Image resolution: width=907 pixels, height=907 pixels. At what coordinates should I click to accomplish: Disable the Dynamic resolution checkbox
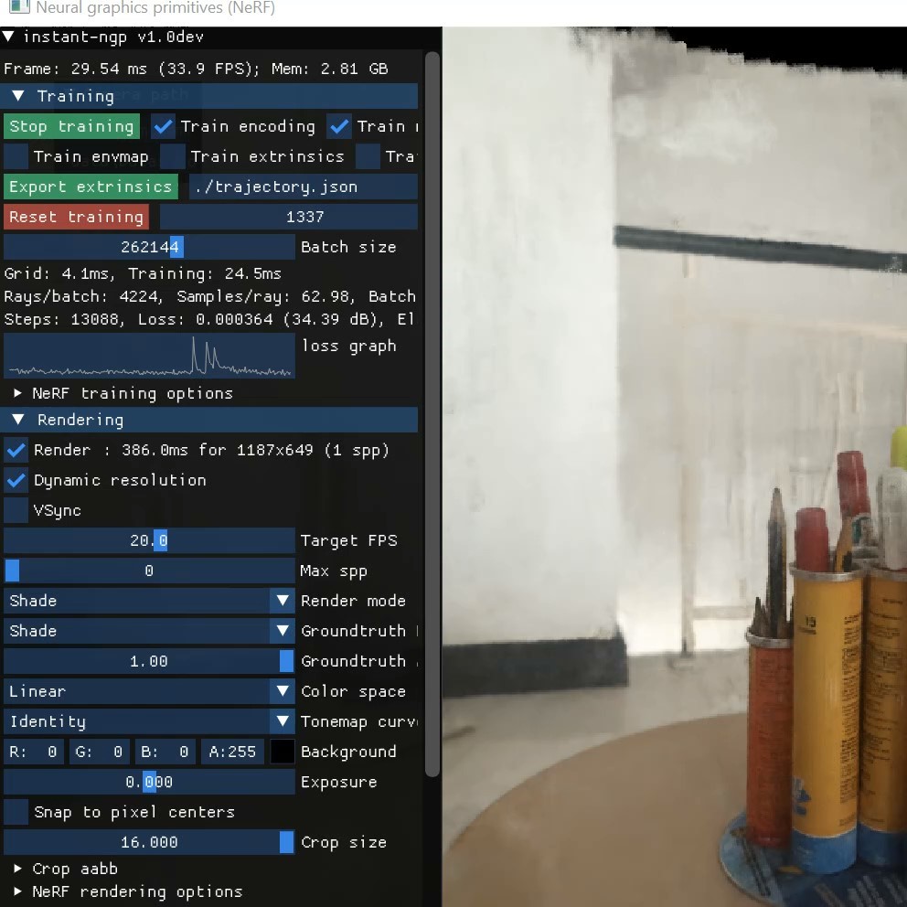(16, 480)
